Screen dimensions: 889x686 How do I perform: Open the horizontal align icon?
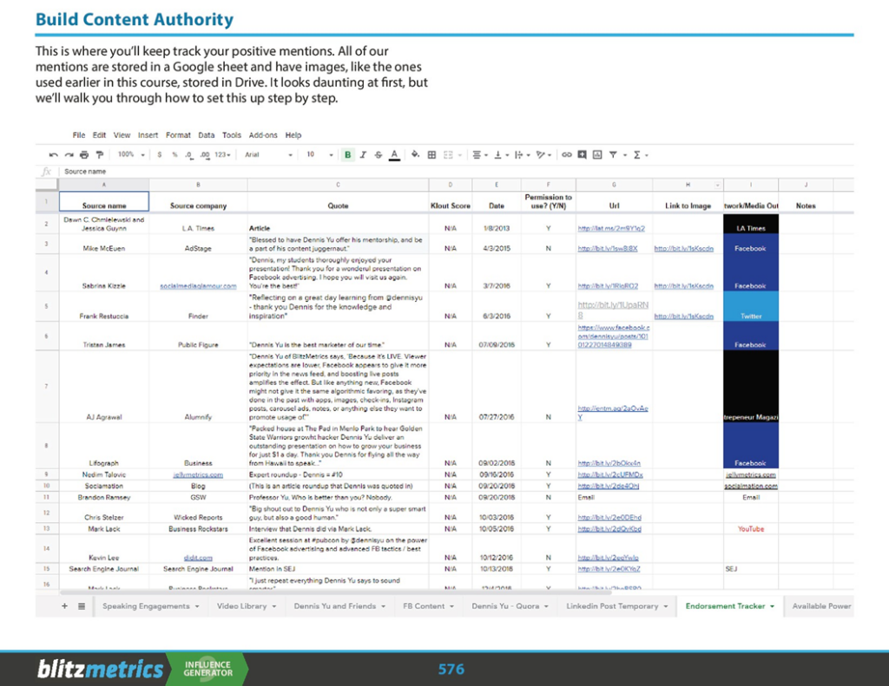click(477, 154)
